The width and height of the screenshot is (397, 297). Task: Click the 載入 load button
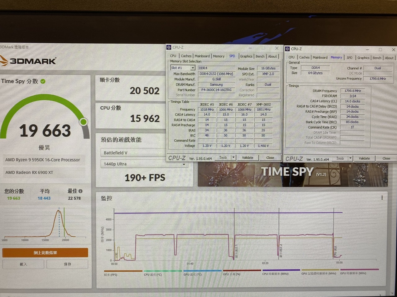click(x=23, y=264)
